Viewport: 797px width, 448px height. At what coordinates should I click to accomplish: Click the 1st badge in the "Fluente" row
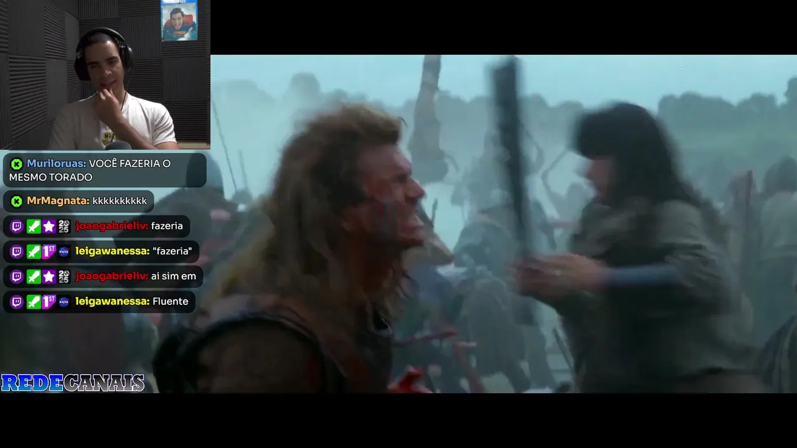(49, 302)
